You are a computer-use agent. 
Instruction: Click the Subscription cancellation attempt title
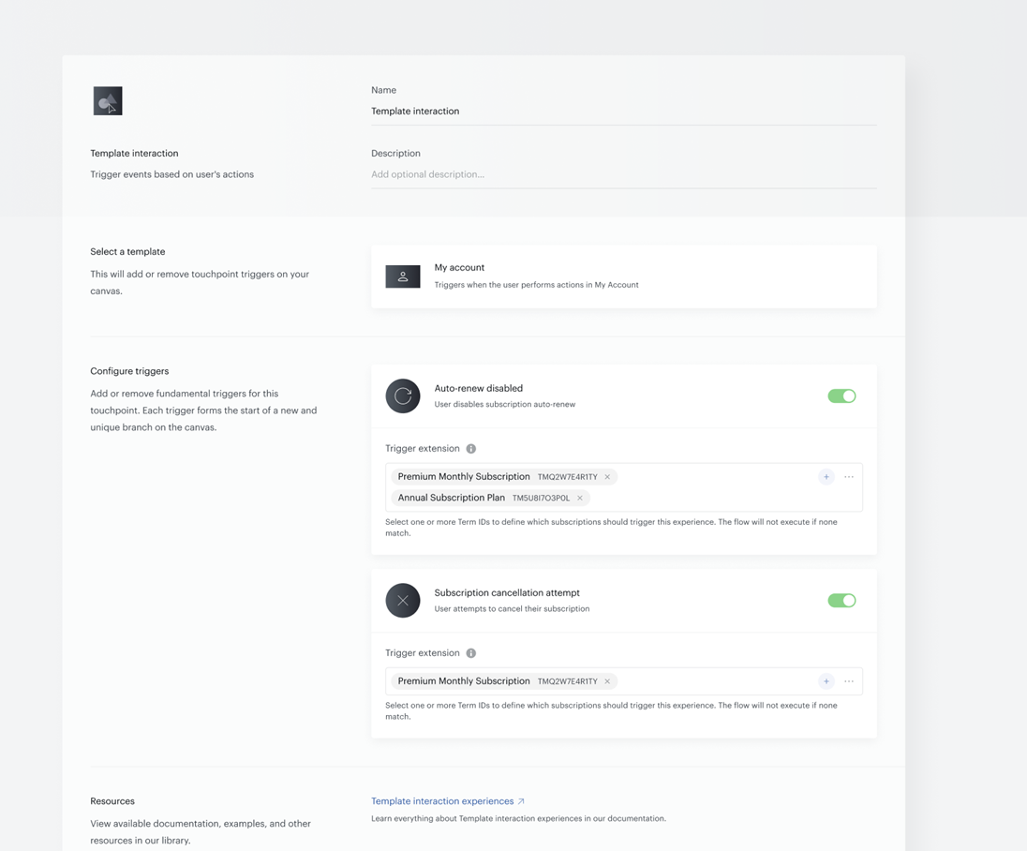507,593
